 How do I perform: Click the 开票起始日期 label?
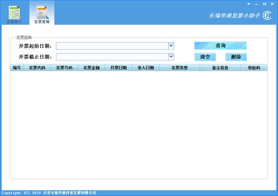[35, 46]
